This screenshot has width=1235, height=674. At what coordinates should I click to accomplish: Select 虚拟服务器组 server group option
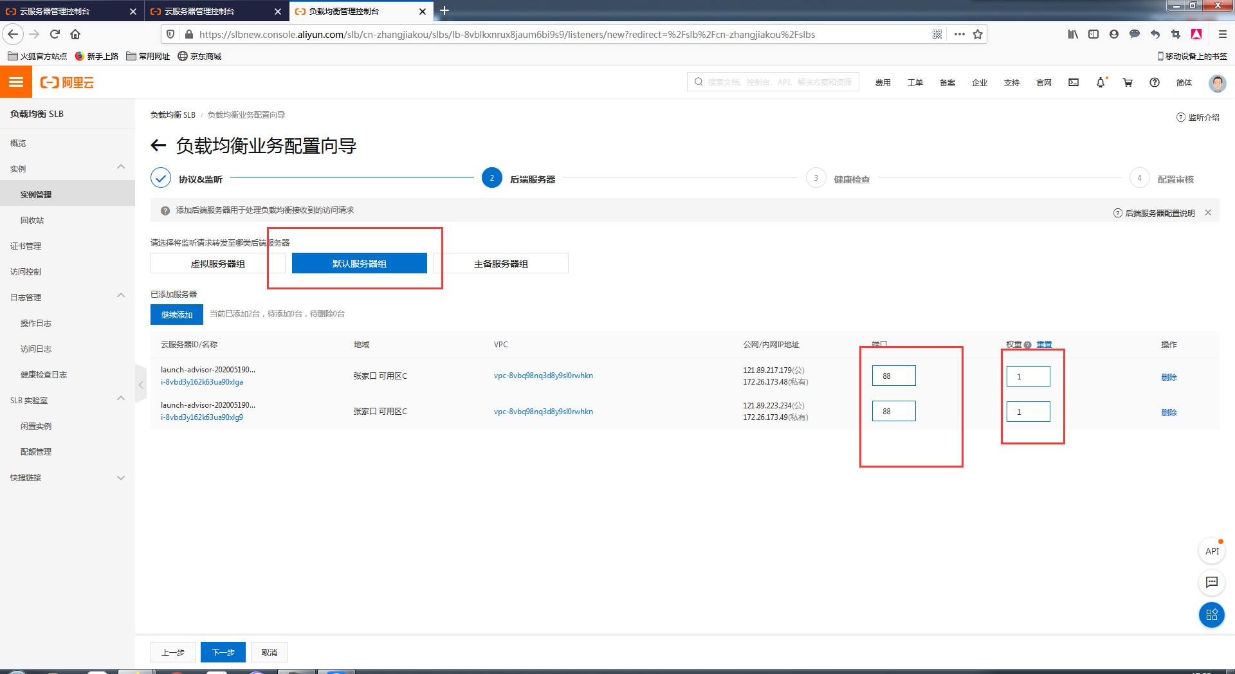[217, 264]
